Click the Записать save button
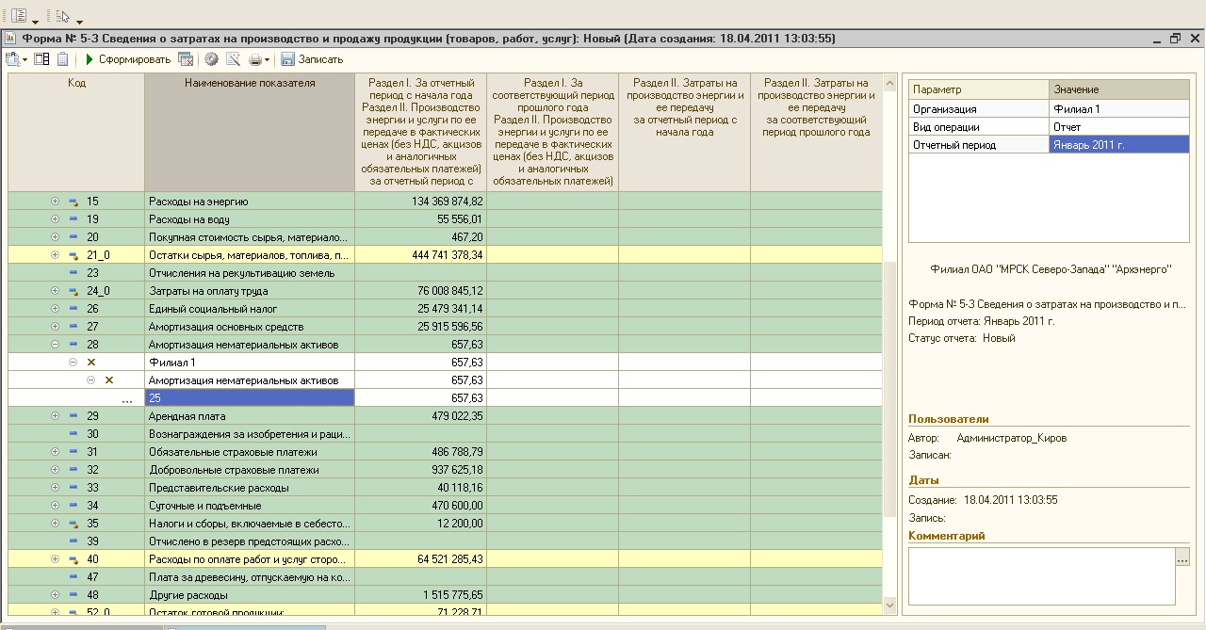 [x=312, y=59]
